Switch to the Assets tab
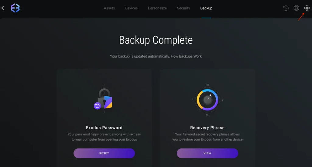 click(x=109, y=8)
